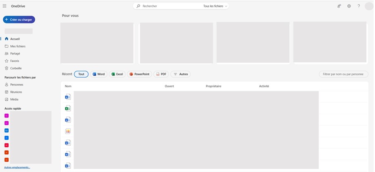Click the Filtrer par nom input field

tap(343, 74)
